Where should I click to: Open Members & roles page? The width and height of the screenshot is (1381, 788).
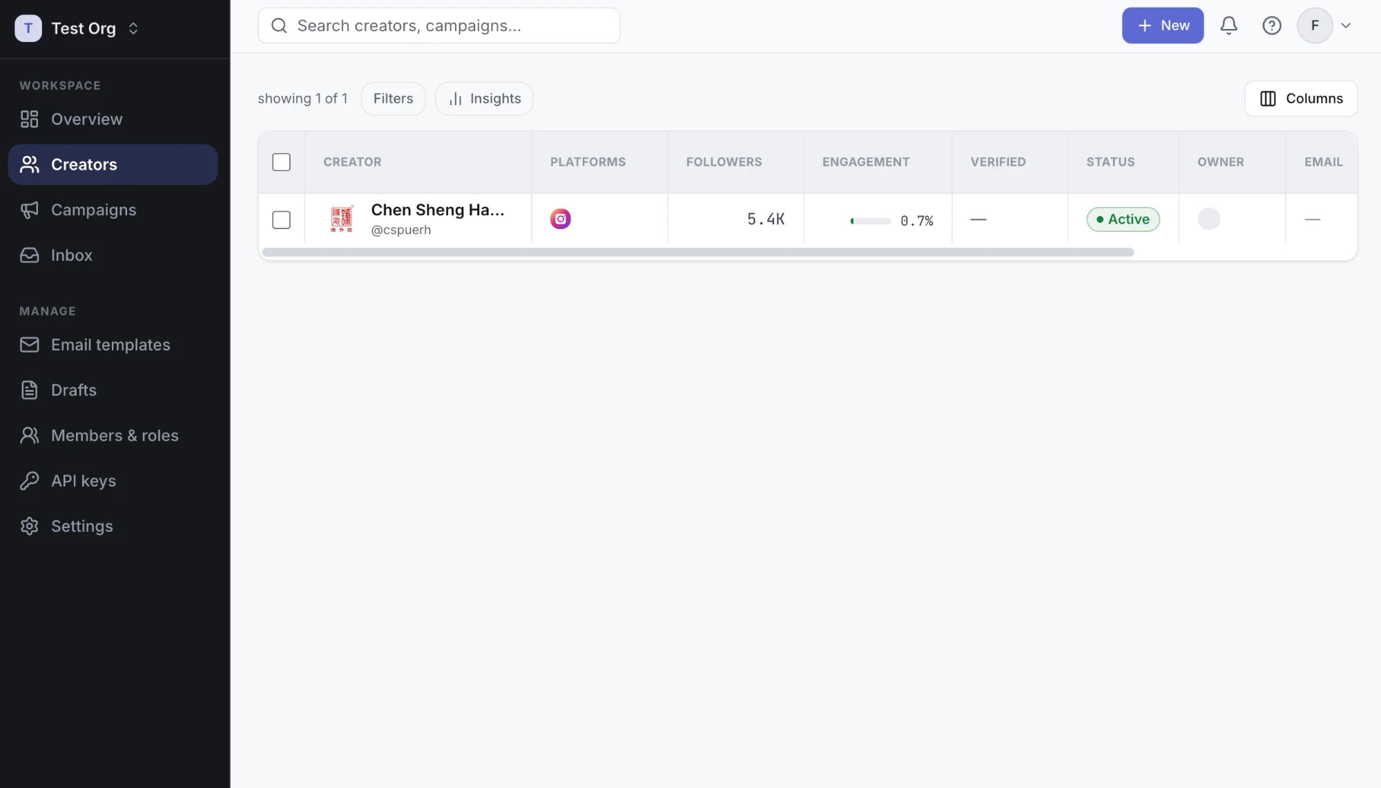pos(113,435)
